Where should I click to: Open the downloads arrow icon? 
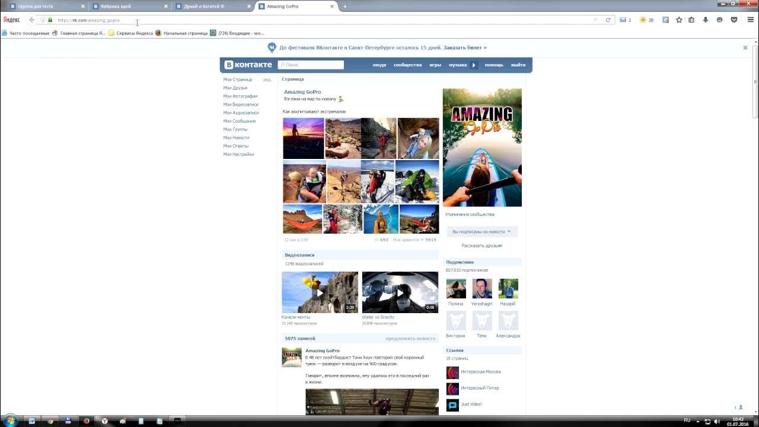pyautogui.click(x=706, y=20)
